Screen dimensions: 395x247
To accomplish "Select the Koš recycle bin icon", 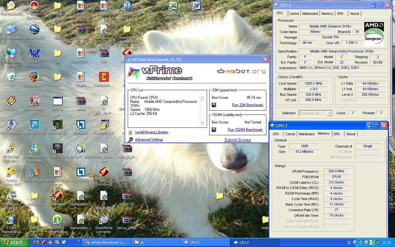I will (11, 77).
